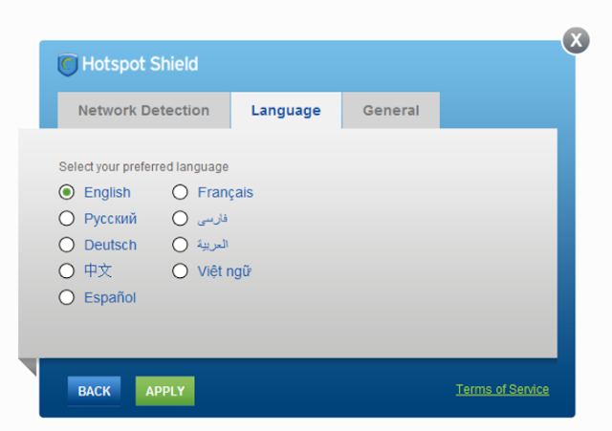Choose the Русский radio option
The height and width of the screenshot is (431, 612).
click(x=67, y=219)
